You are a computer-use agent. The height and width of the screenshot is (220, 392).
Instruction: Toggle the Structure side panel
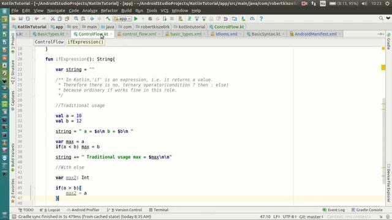tap(13, 72)
